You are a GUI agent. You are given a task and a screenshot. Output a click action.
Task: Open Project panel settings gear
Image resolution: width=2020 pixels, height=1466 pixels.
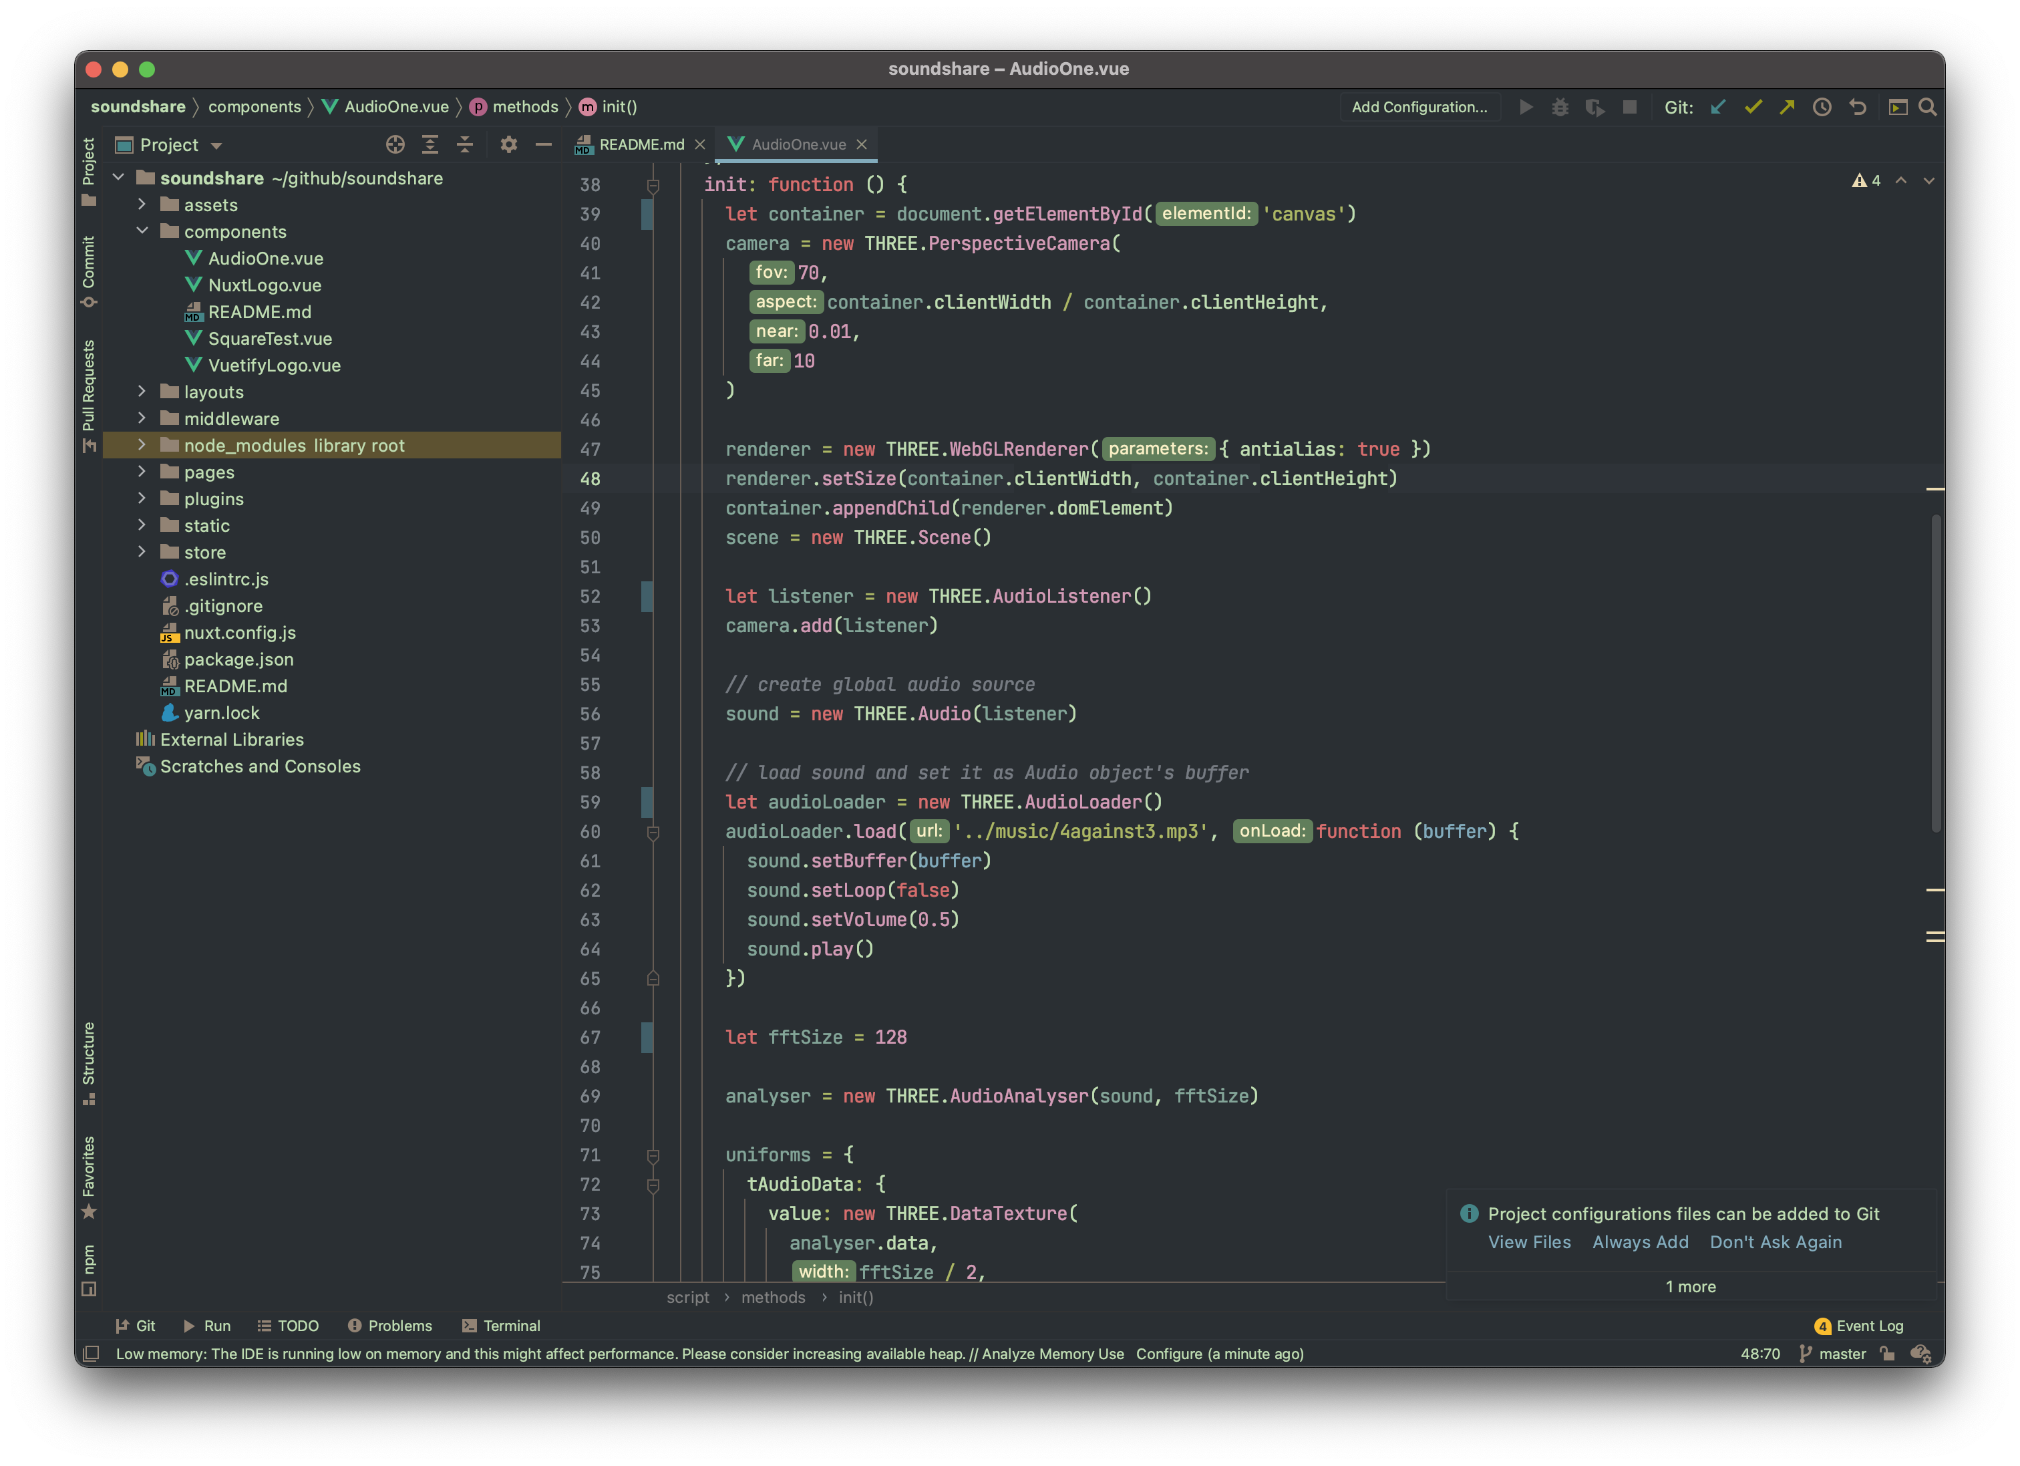508,144
